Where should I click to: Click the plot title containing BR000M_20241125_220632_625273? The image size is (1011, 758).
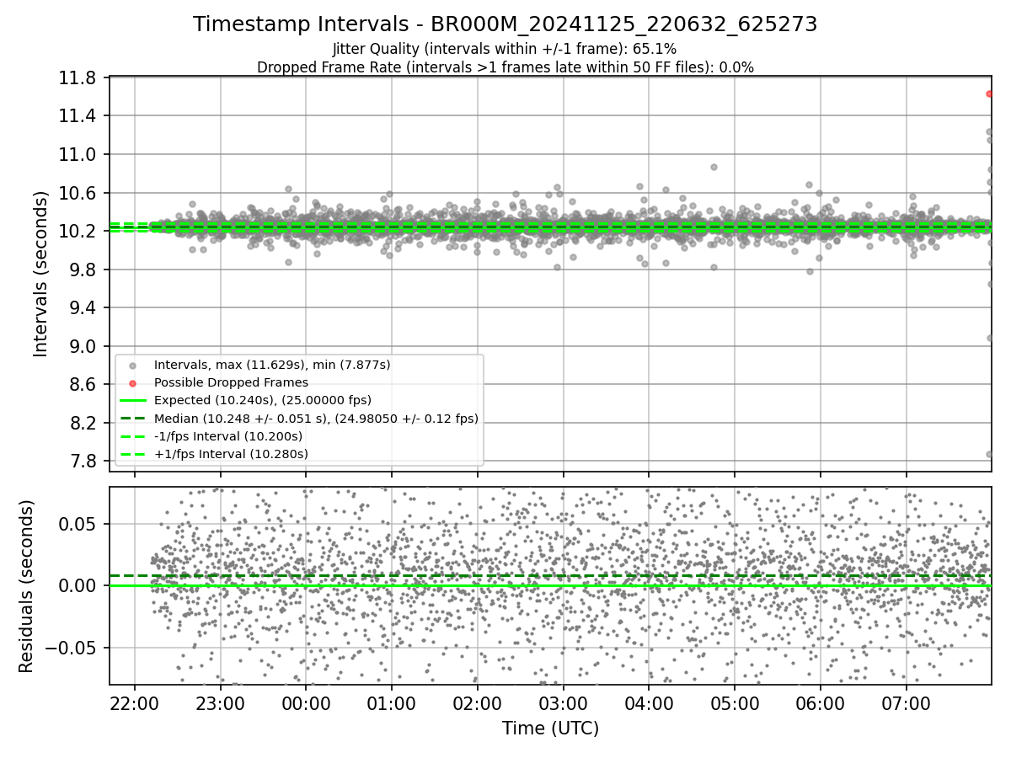pos(505,24)
